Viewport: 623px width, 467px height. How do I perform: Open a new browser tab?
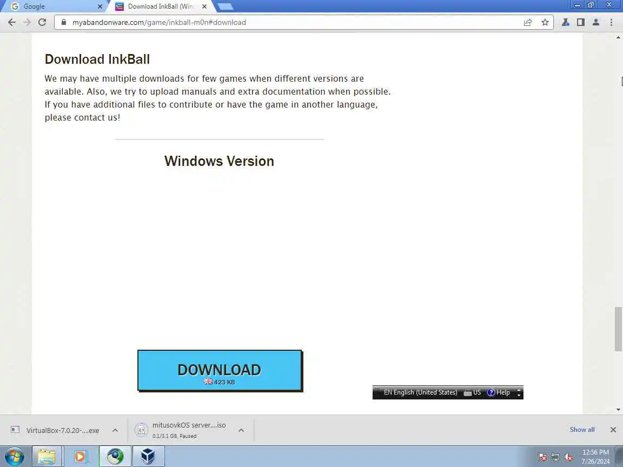tap(225, 6)
